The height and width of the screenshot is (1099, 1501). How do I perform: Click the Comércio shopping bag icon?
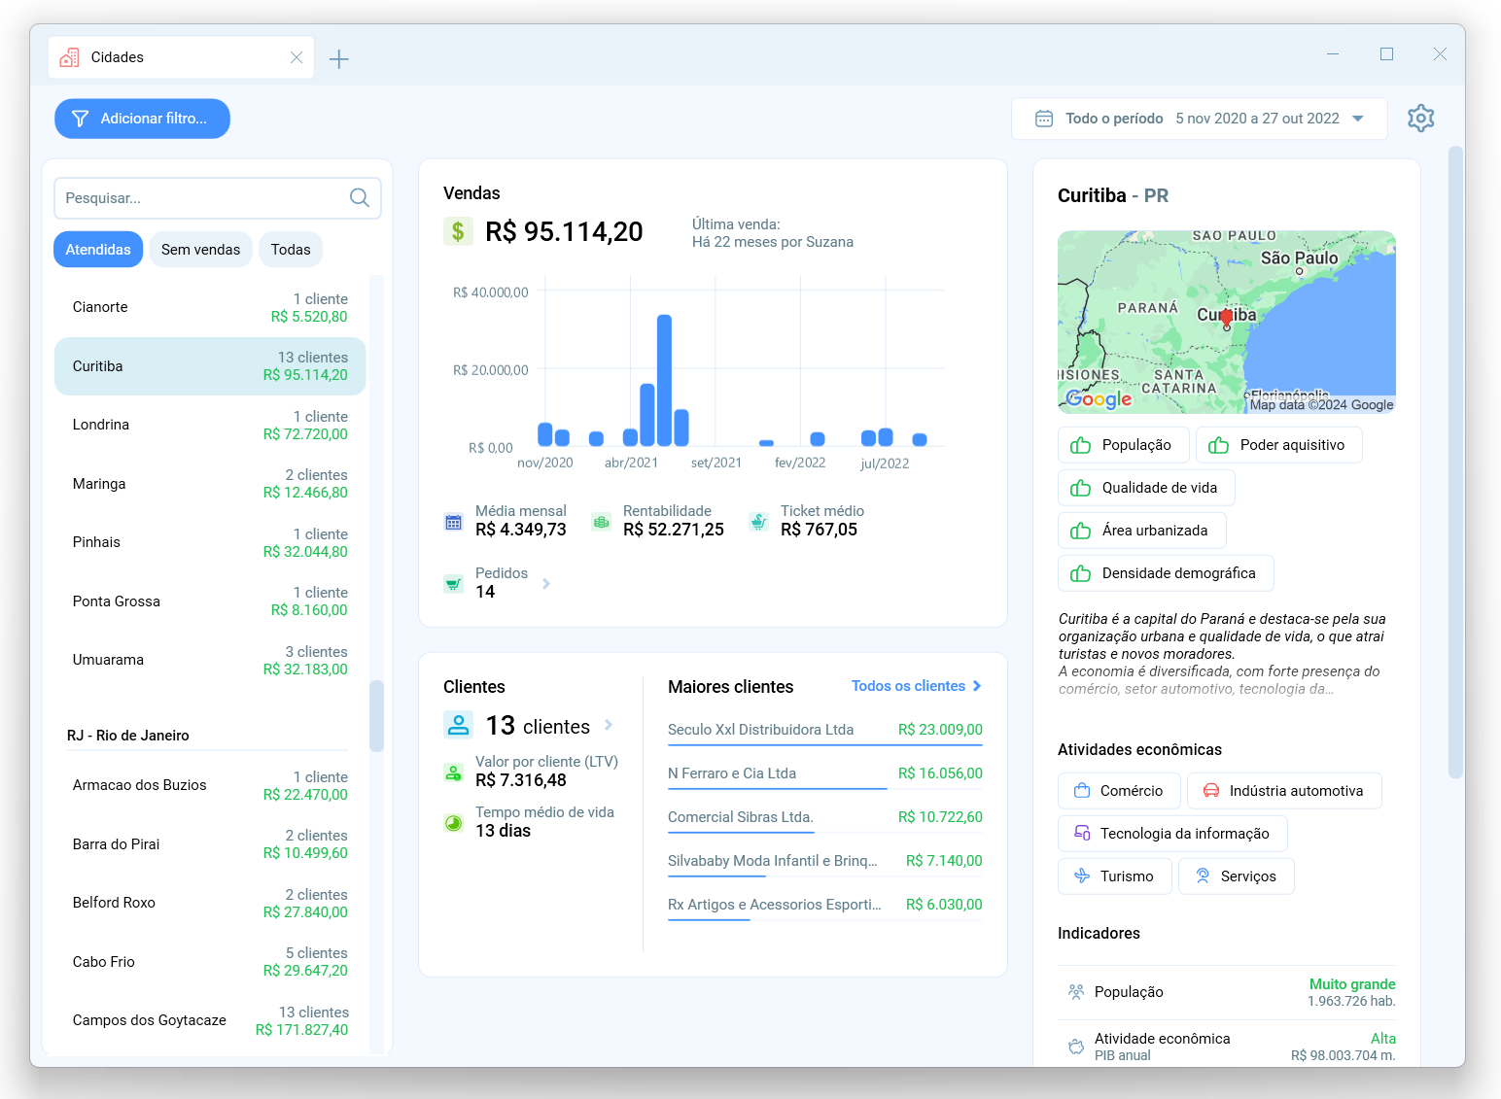pos(1082,791)
